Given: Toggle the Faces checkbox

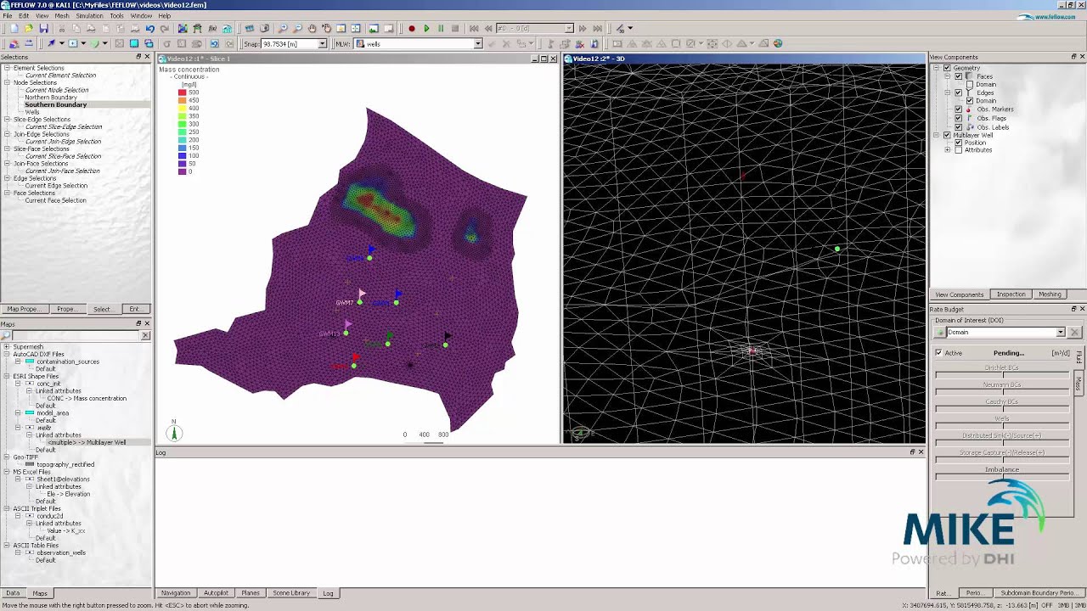Looking at the screenshot, I should [958, 76].
